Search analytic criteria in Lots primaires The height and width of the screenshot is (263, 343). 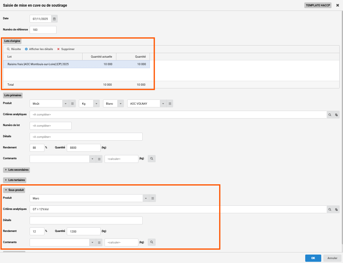click(330, 115)
